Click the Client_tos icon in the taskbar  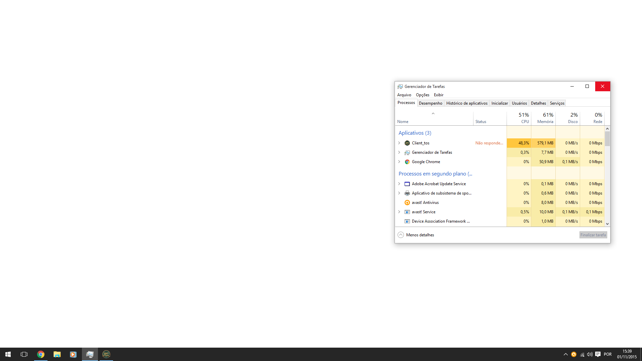click(x=106, y=354)
